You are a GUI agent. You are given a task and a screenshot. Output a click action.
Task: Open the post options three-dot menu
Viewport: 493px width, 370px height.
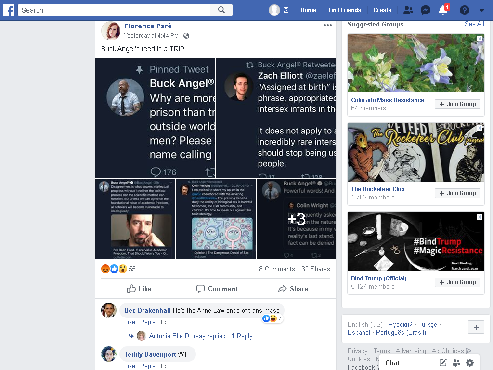click(327, 25)
